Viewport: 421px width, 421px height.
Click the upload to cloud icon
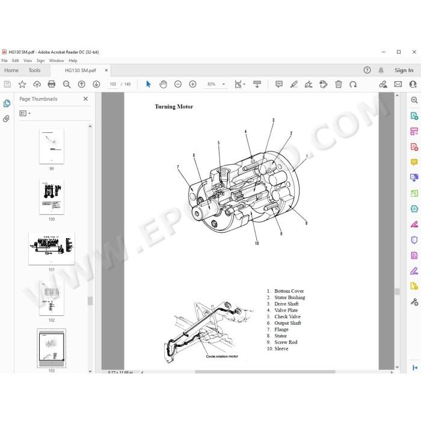[37, 84]
